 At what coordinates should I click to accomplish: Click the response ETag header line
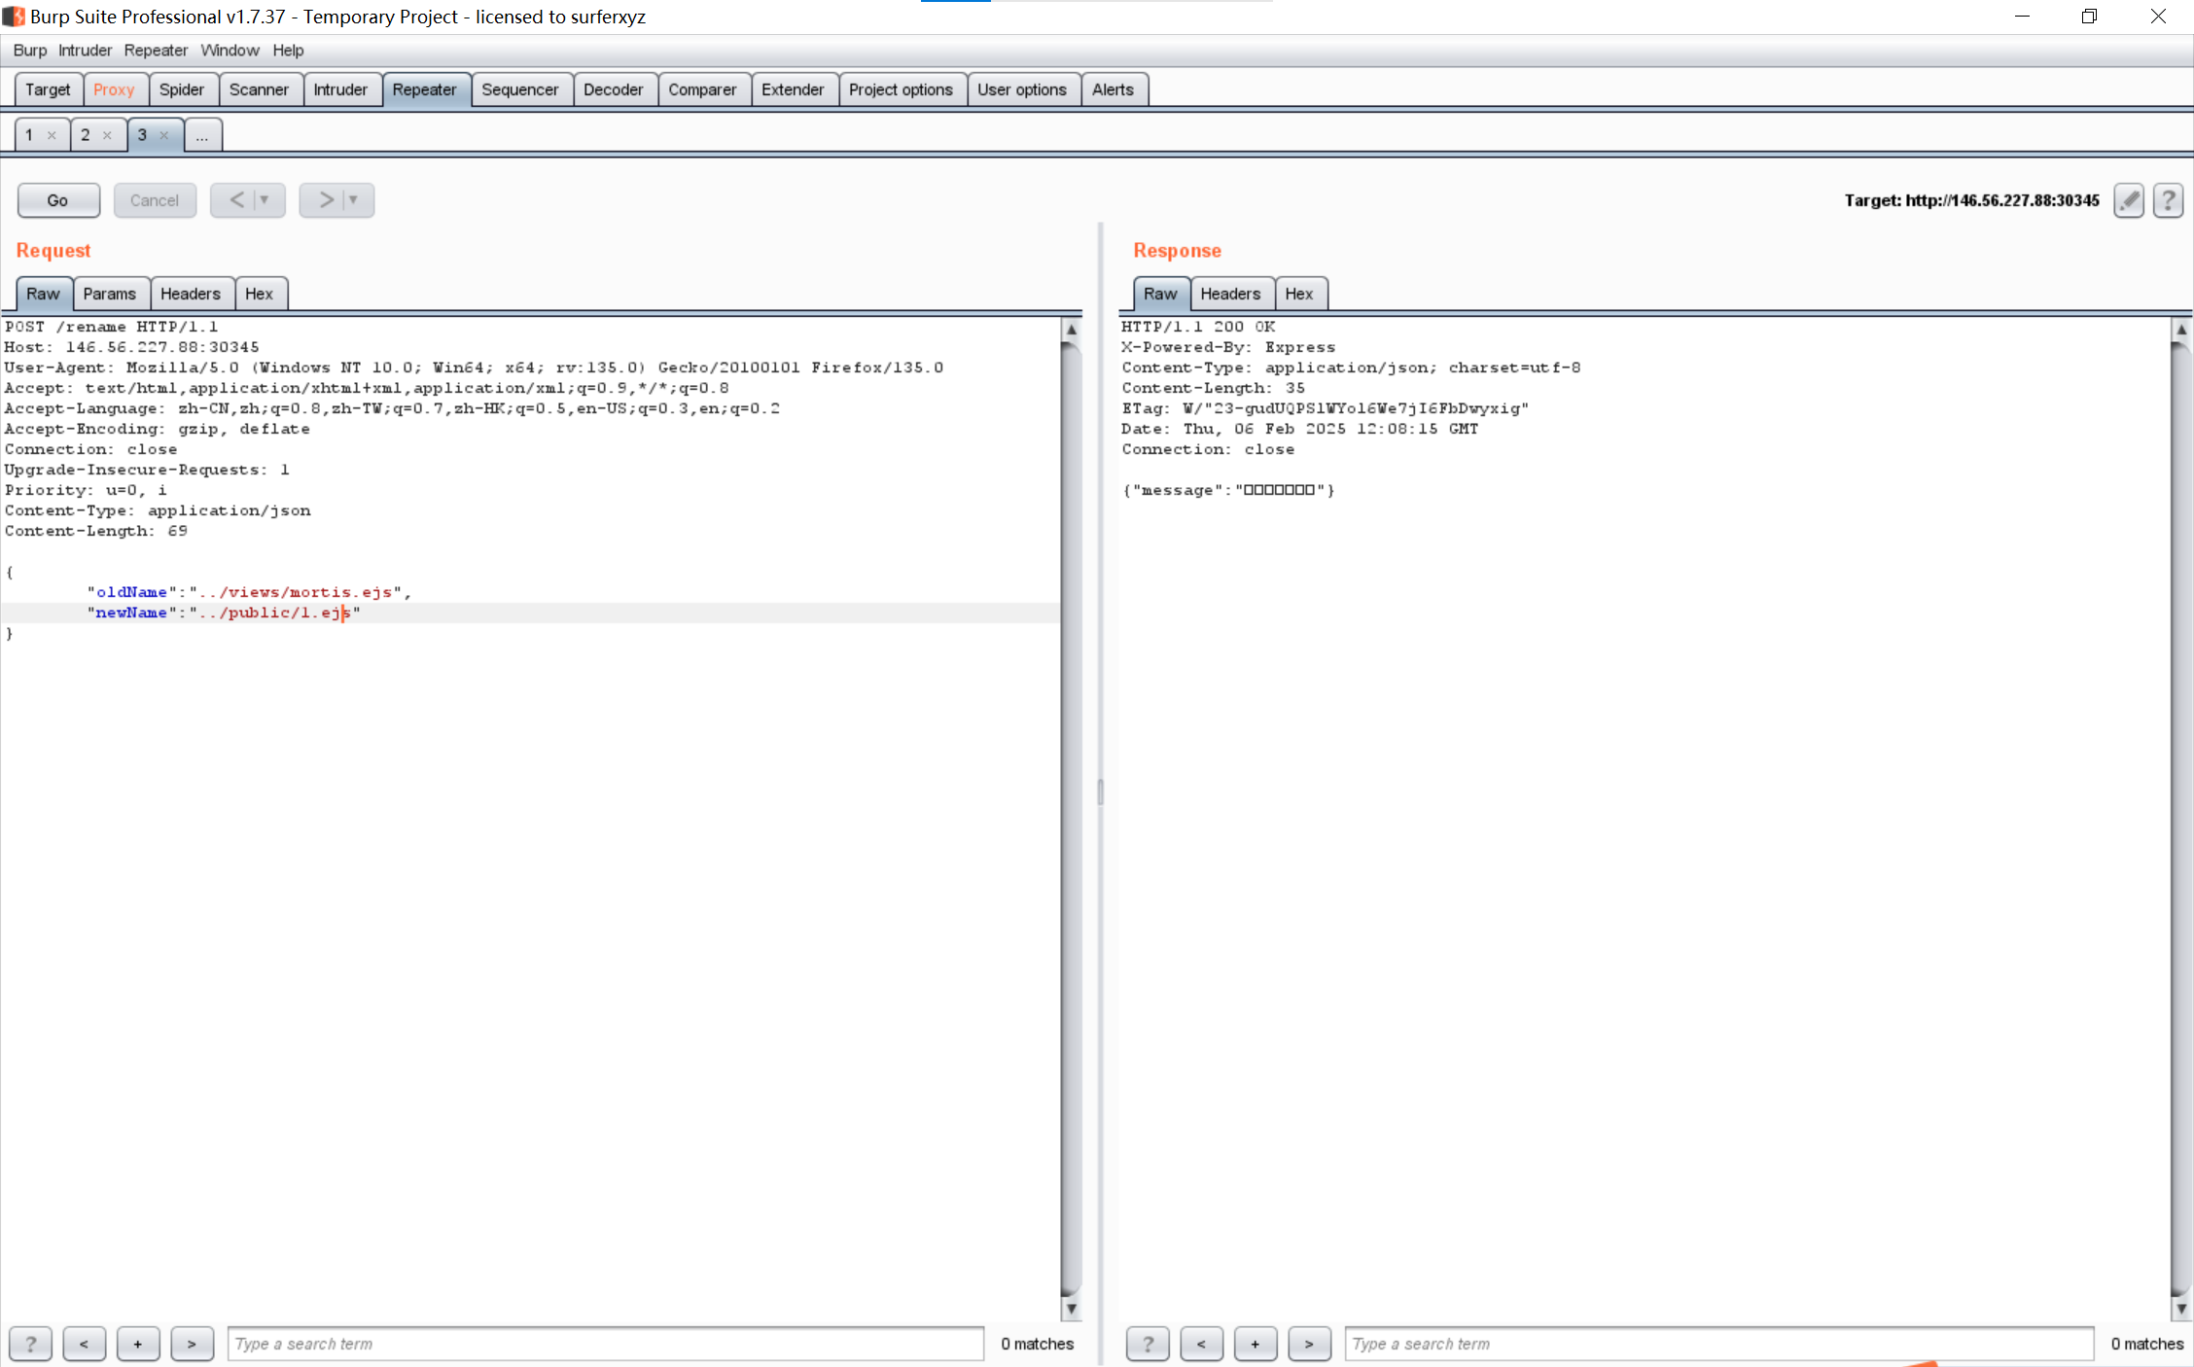click(1326, 408)
